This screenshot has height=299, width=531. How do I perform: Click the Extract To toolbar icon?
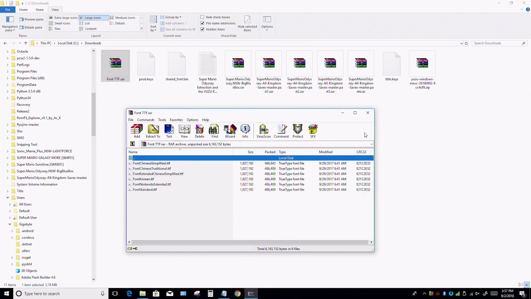click(153, 131)
